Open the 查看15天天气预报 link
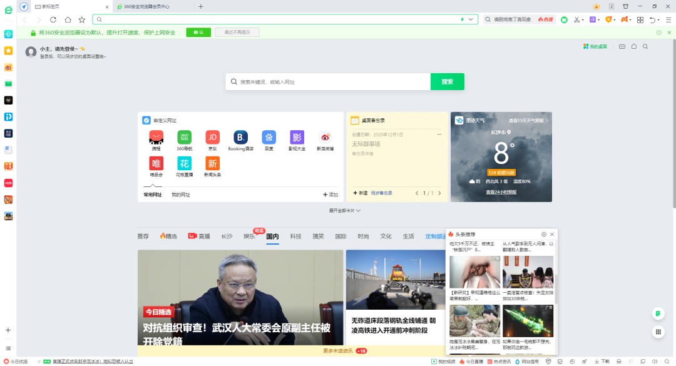Screen dimensions: 676x366 point(528,120)
